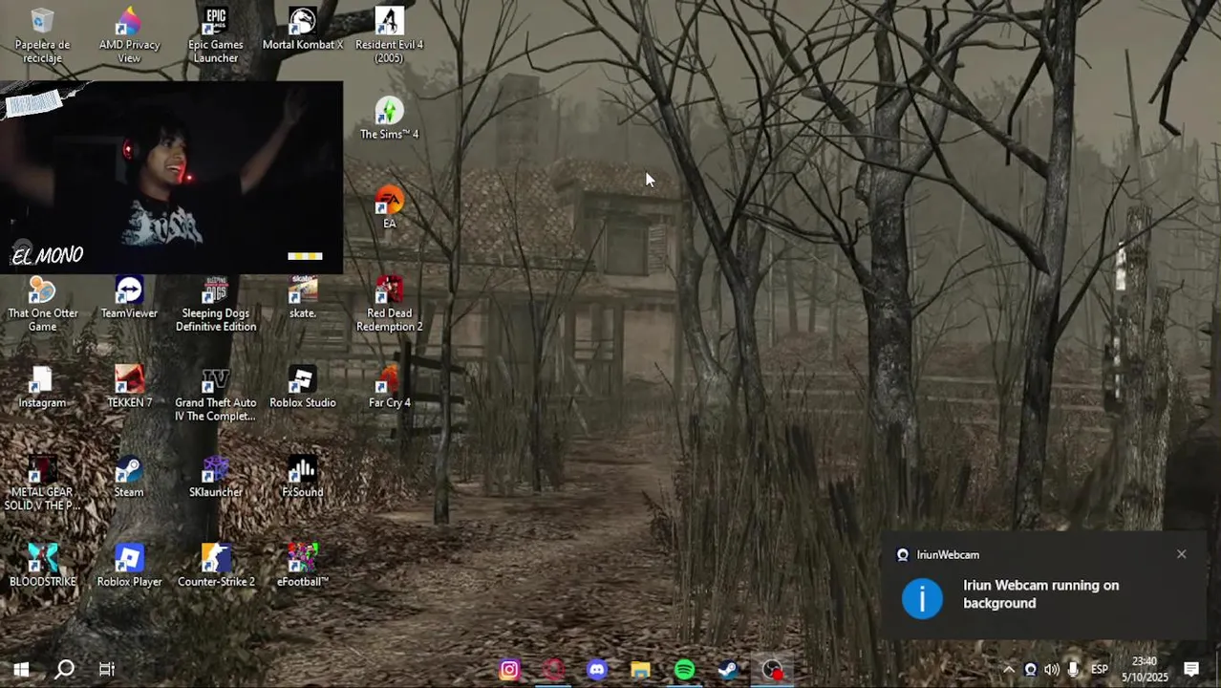Select the Roblox Studio shortcut

[x=303, y=387]
